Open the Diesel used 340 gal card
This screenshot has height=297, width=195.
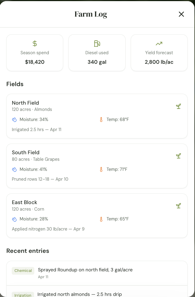coord(97,53)
